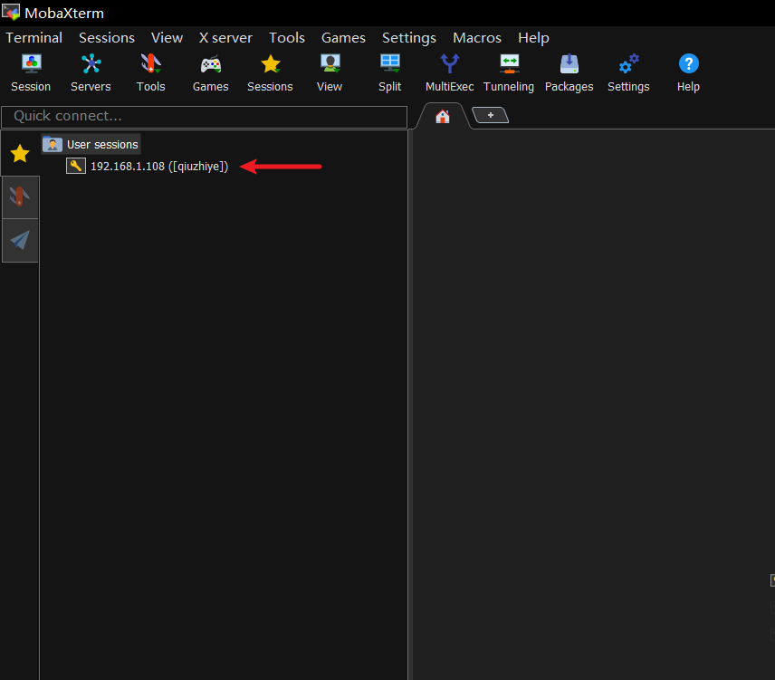Select the User sessions tree folder
The width and height of the screenshot is (775, 680).
91,144
